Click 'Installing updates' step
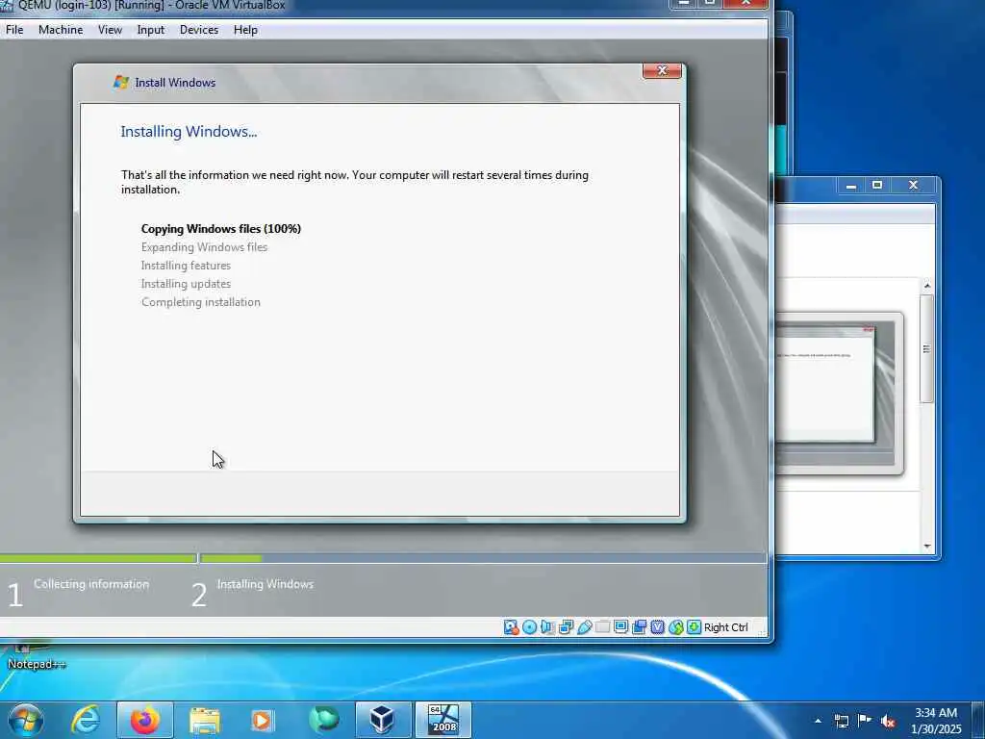Screen dimensions: 985x739 pos(186,284)
